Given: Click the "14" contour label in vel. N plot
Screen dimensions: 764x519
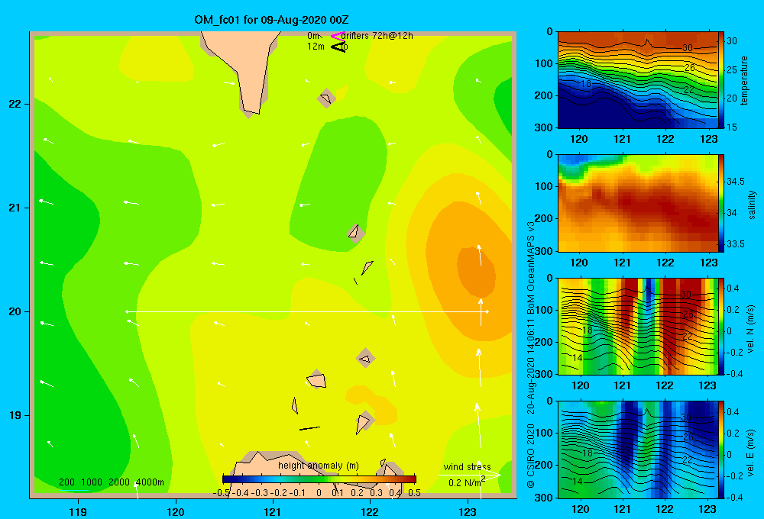Looking at the screenshot, I should point(577,358).
